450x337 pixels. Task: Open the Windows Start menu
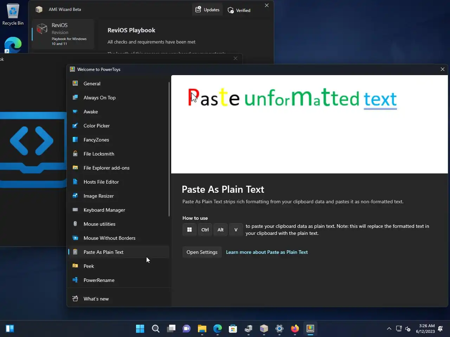[x=140, y=329]
